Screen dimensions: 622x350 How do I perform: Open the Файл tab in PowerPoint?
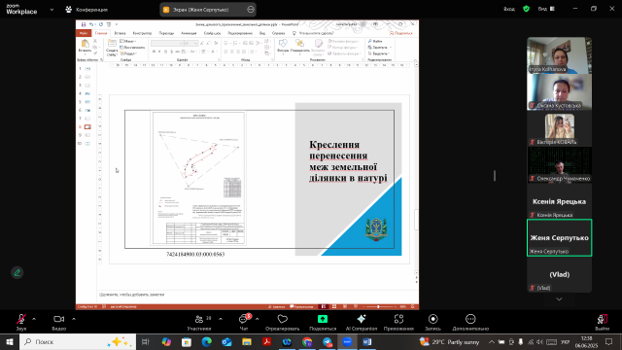(x=84, y=33)
